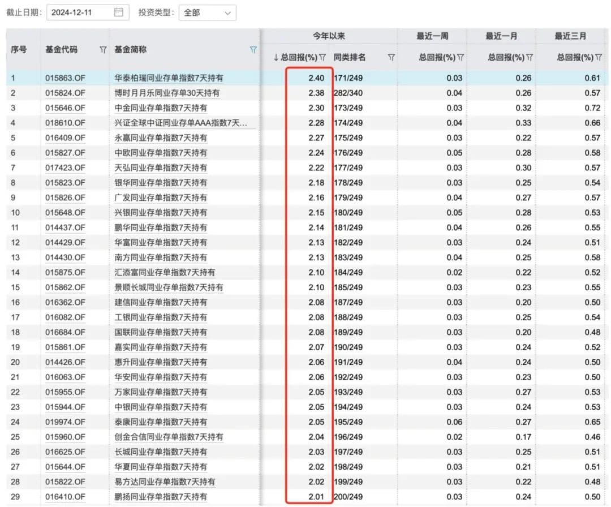Click filter icon in 最近一月 总回报 column
Image resolution: width=611 pixels, height=507 pixels.
(530, 57)
